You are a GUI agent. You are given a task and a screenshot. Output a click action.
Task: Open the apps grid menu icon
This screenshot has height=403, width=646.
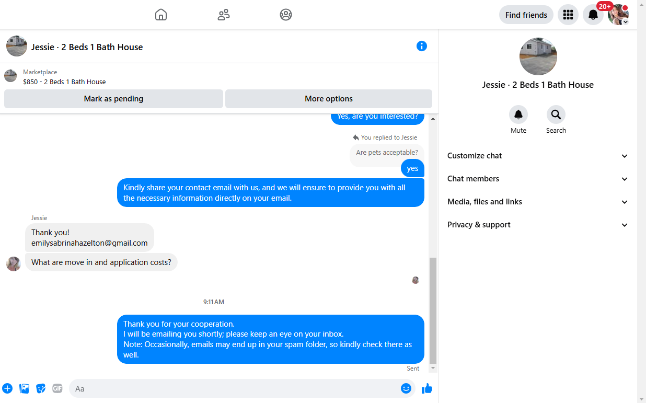pos(568,15)
